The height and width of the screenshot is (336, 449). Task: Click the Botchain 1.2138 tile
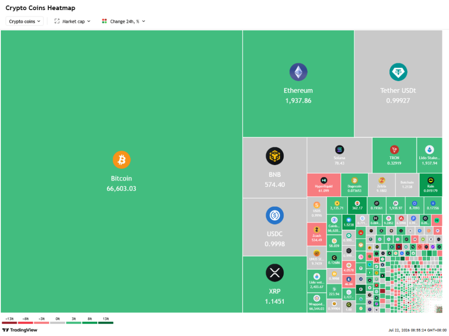point(407,185)
